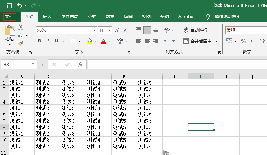Open the 剪贴板 dialog launcher
The image size is (267, 155).
(30, 53)
